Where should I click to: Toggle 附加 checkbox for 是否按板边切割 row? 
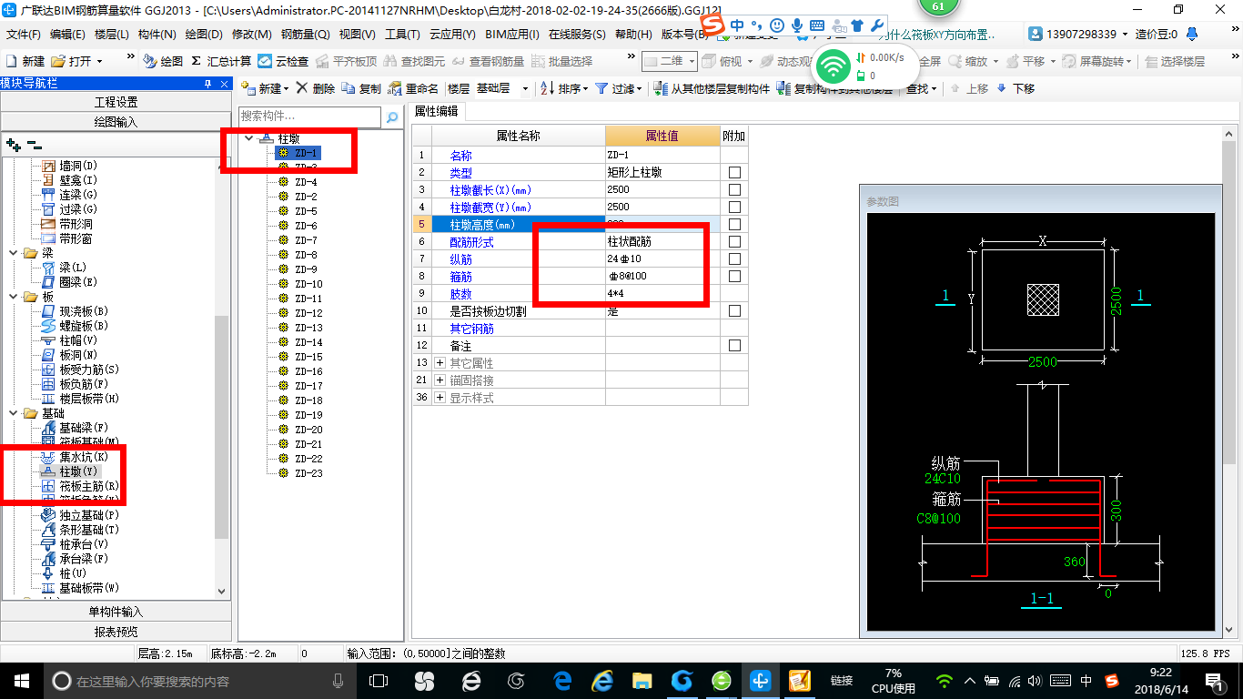(734, 311)
